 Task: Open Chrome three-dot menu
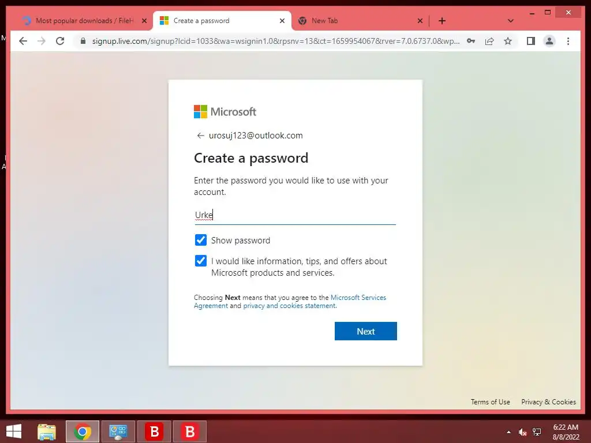click(568, 41)
